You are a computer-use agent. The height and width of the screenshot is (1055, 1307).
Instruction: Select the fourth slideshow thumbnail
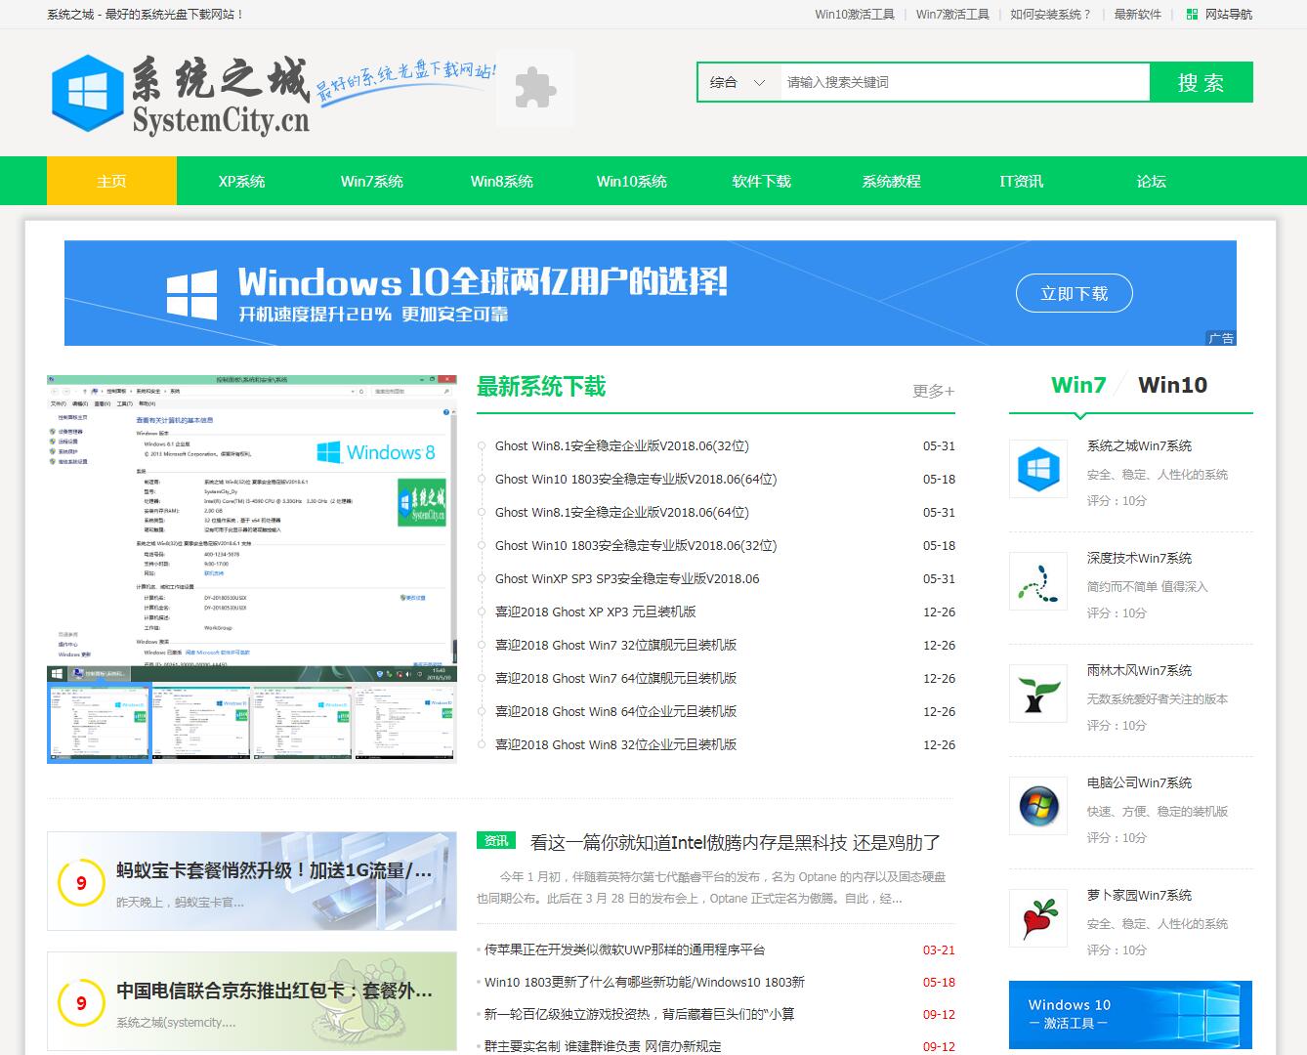pos(405,723)
